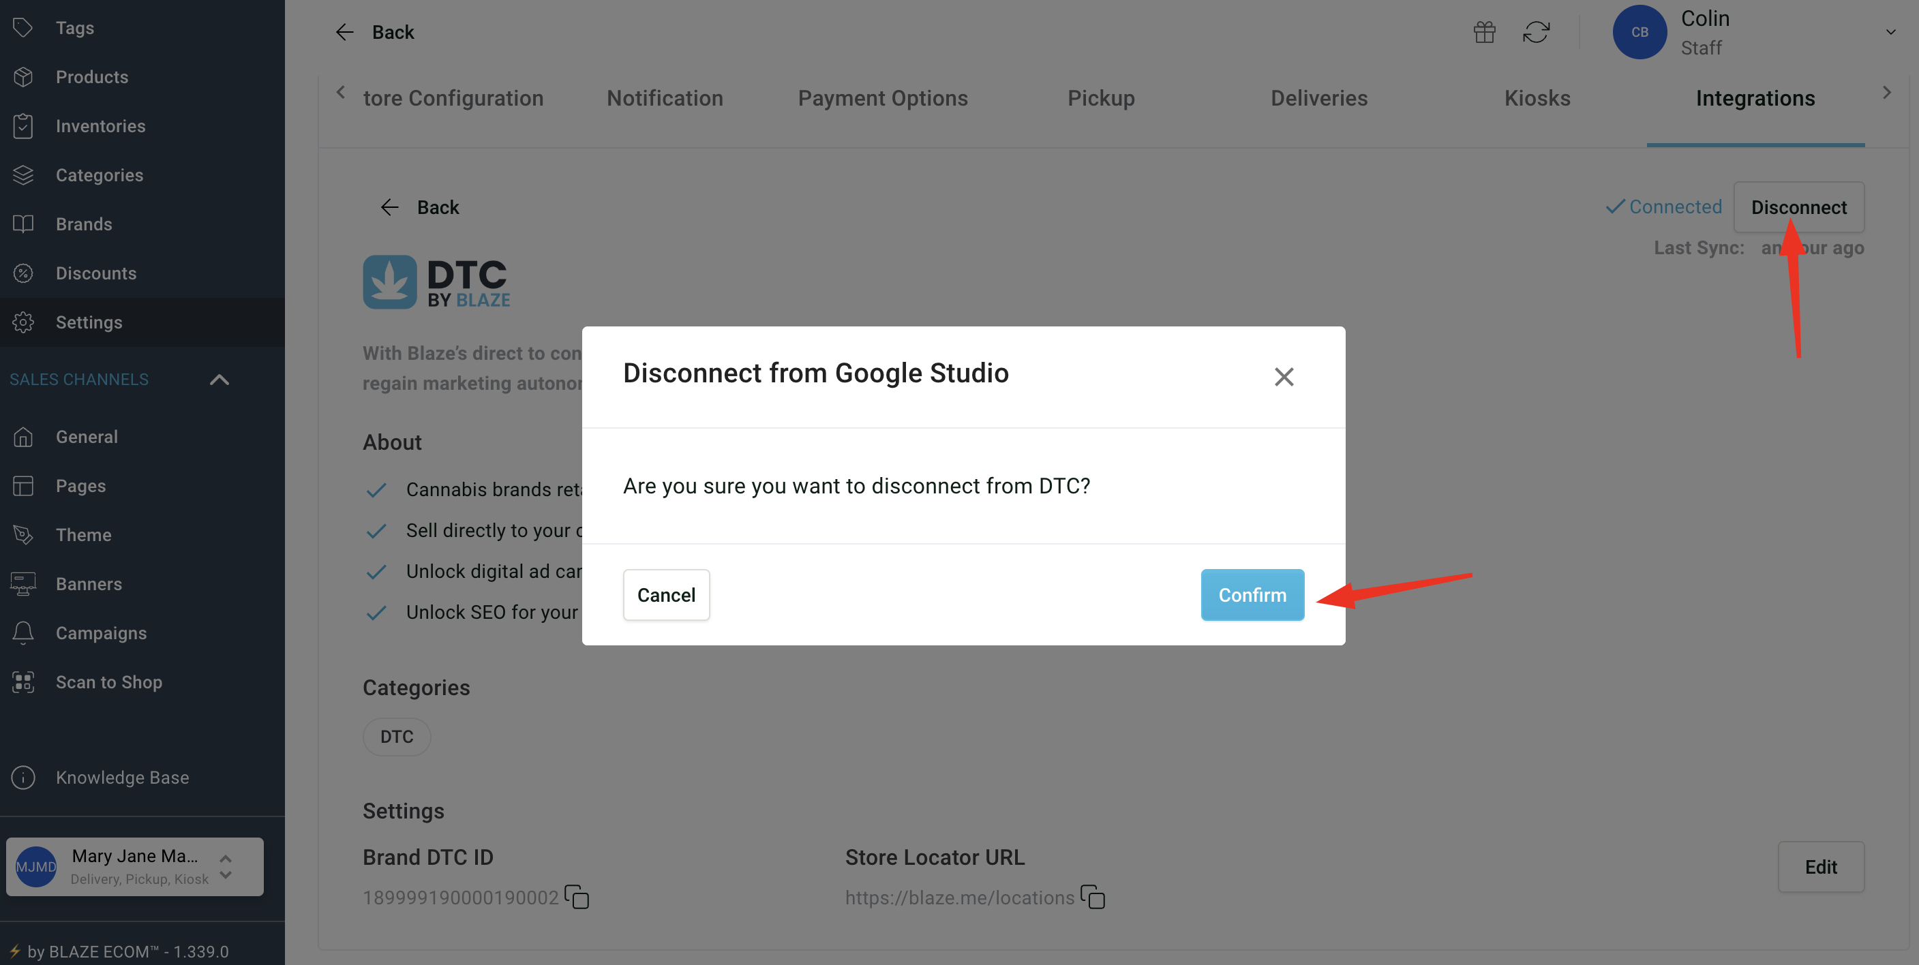The image size is (1919, 965).
Task: Click the DTC by Blaze logo
Action: [x=436, y=281]
